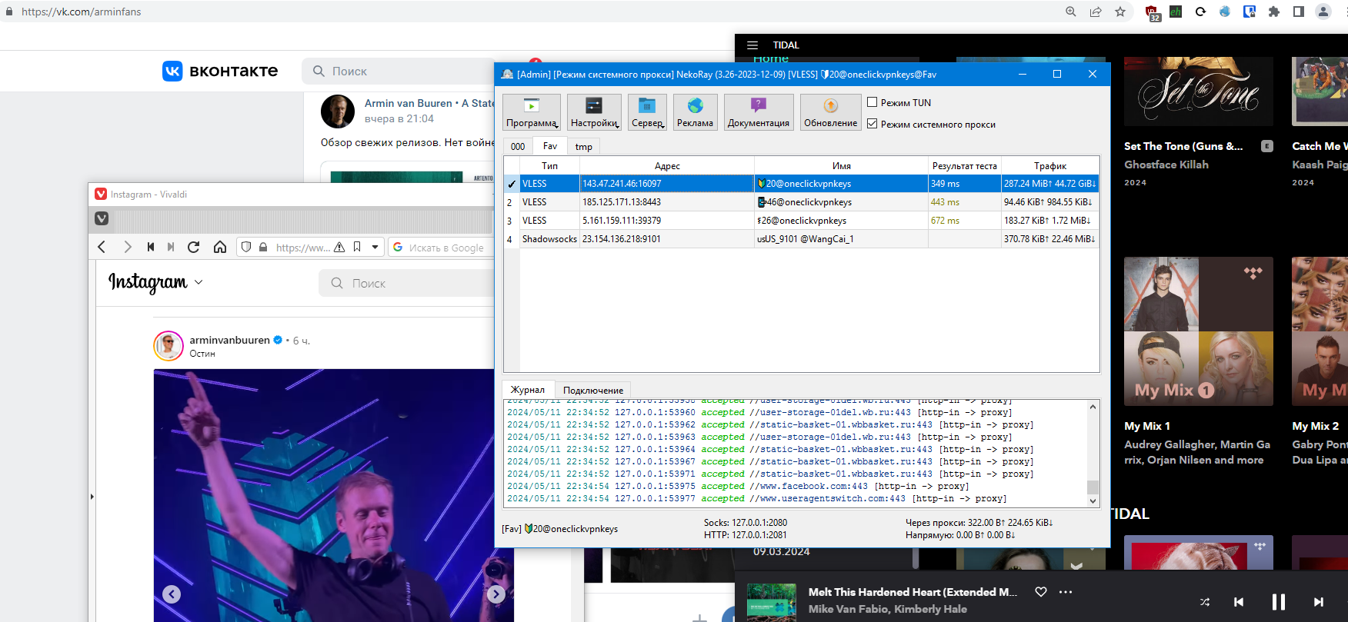
Task: Open Ghostface Killah artist link
Action: [1166, 165]
